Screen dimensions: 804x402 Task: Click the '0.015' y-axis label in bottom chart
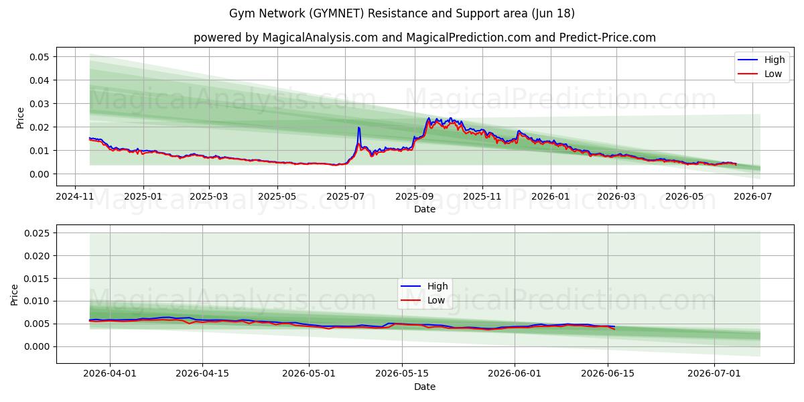pos(38,279)
